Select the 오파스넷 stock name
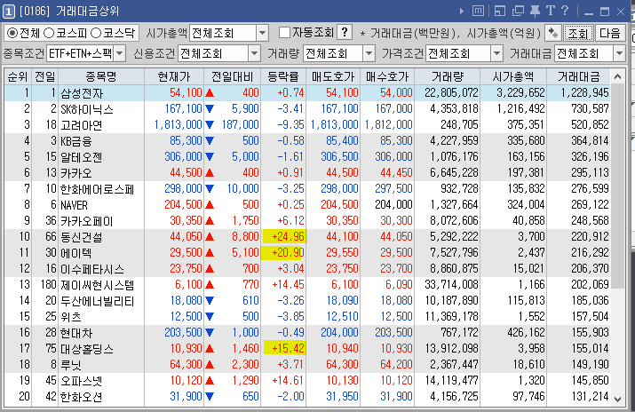The height and width of the screenshot is (412, 635). coord(82,381)
